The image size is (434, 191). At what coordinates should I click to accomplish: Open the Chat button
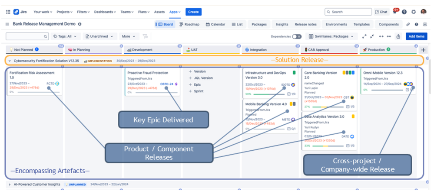(381, 12)
